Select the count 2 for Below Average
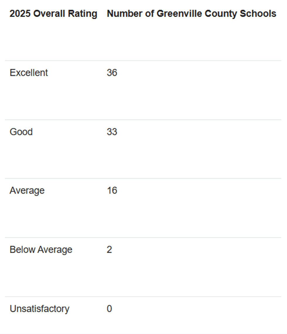 tap(109, 250)
